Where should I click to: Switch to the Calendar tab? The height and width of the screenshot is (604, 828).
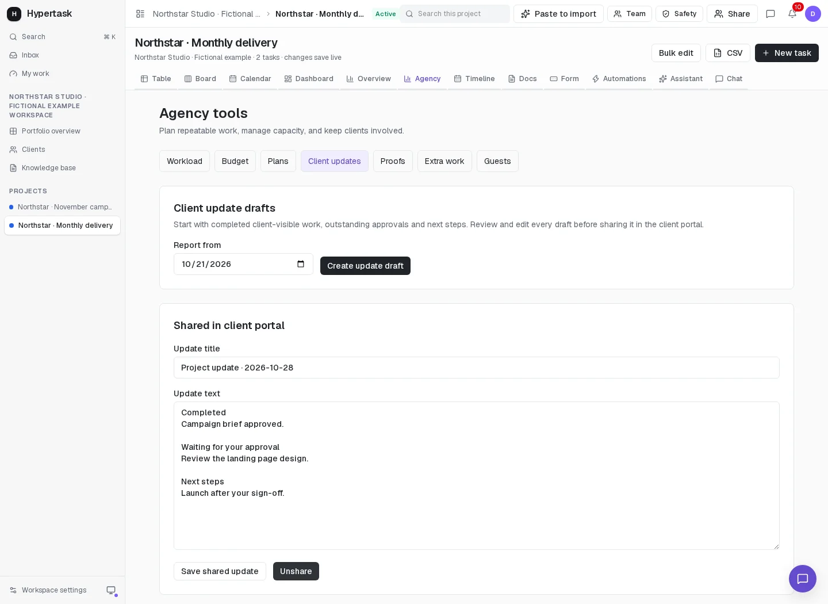pyautogui.click(x=250, y=79)
